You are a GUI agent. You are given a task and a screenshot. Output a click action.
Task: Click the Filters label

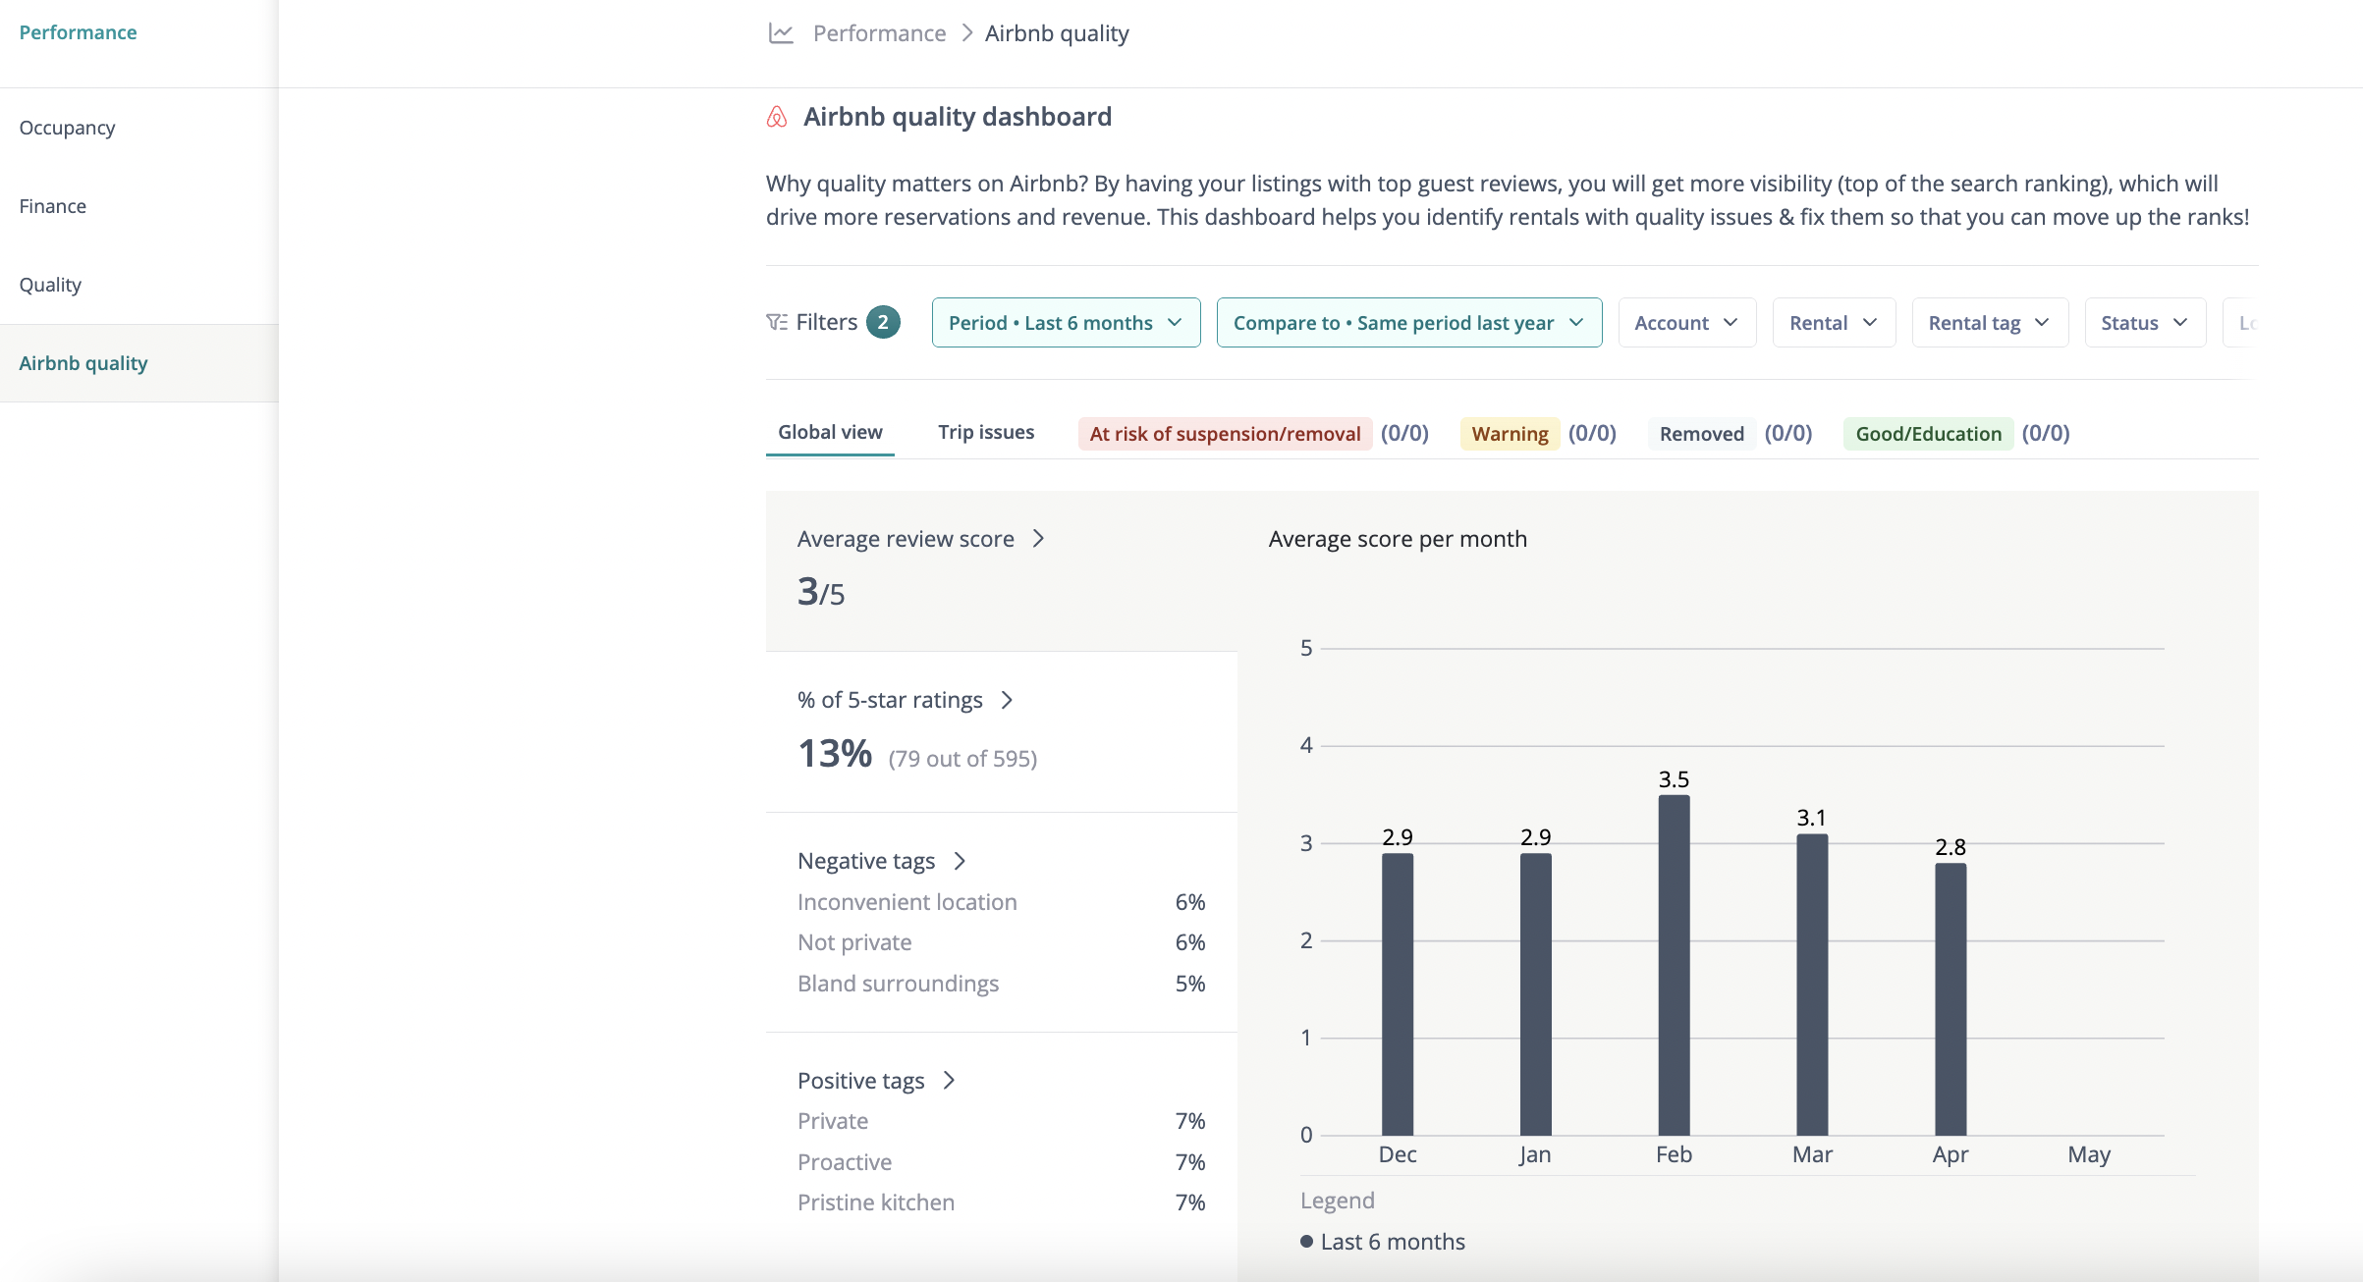[827, 322]
